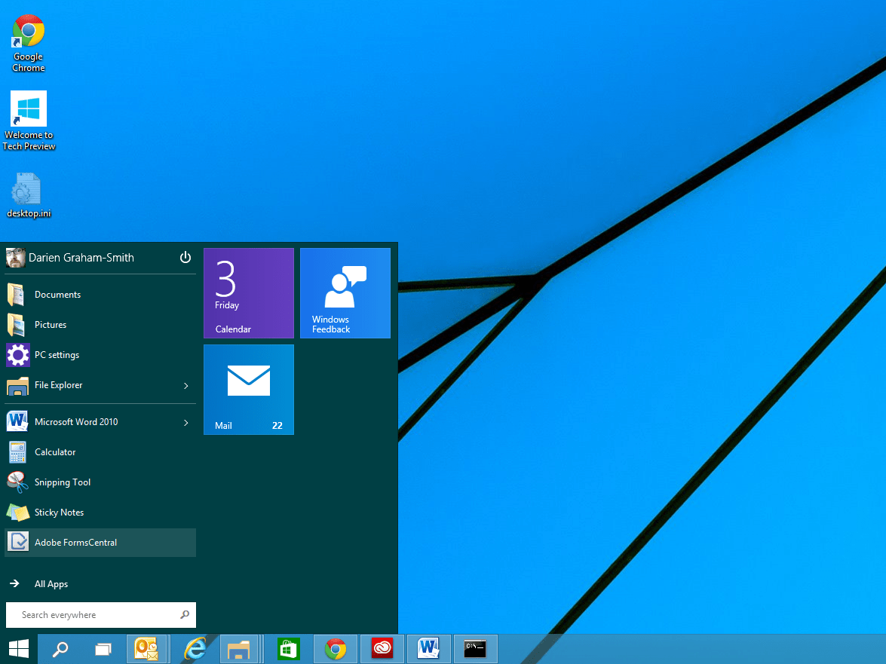Click the PC settings gear icon

[17, 355]
